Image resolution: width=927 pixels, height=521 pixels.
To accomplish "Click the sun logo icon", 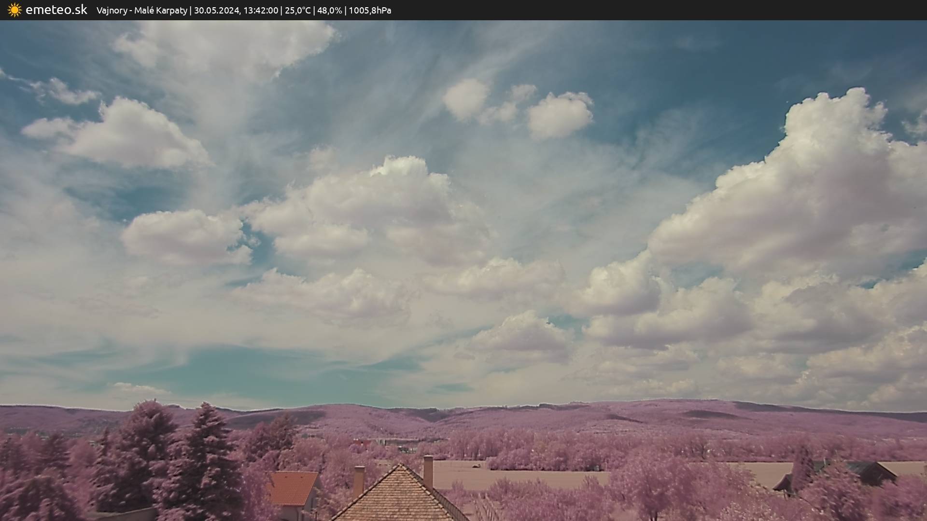I will tap(14, 10).
